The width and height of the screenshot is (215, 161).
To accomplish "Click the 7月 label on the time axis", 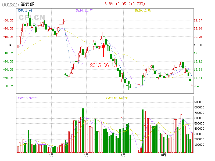I will point(123,155).
